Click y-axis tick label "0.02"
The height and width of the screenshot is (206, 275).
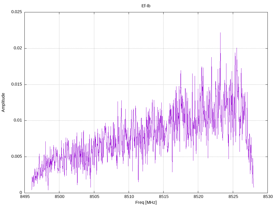tap(18, 48)
